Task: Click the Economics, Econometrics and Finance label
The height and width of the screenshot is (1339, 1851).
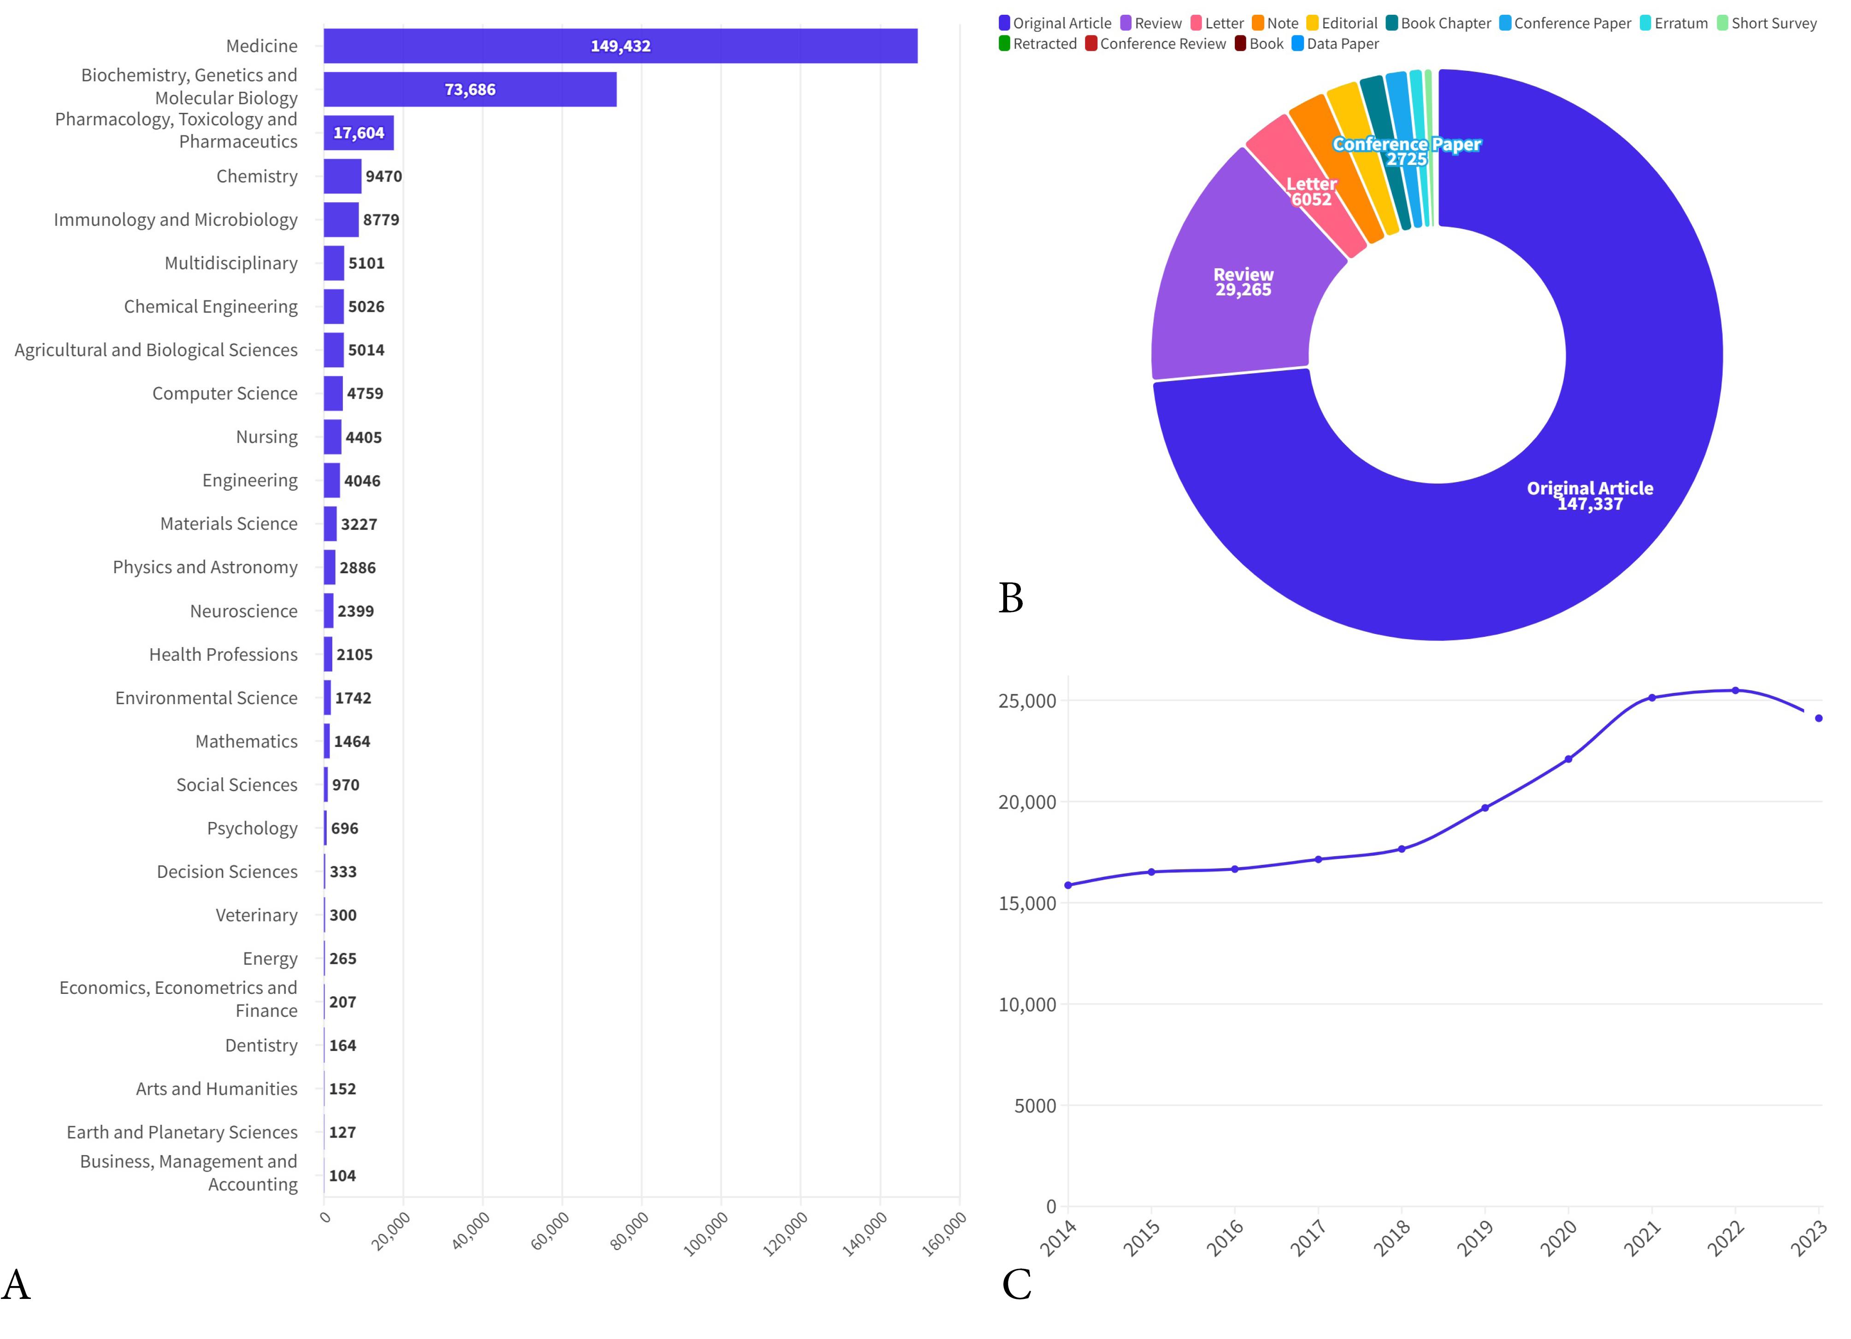Action: 178,999
